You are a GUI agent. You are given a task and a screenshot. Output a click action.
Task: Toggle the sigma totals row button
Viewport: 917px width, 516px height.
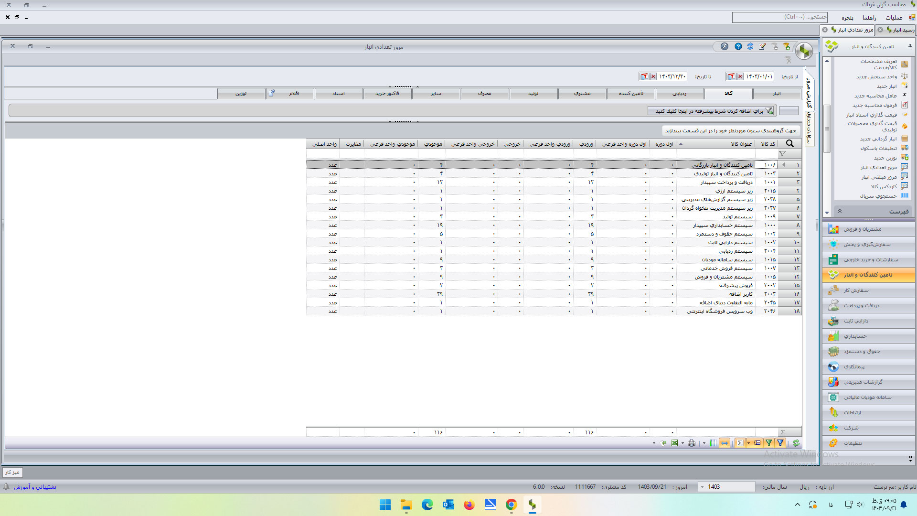pyautogui.click(x=740, y=443)
